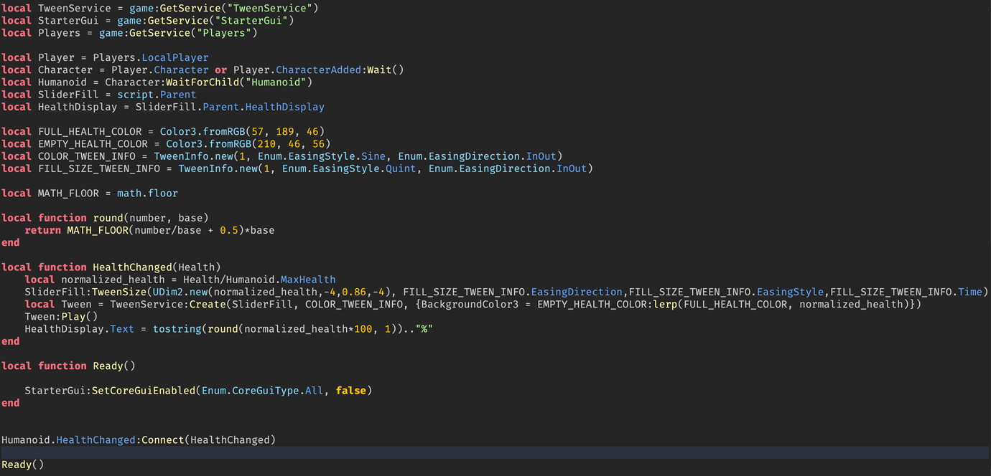Click the HealthChanged function name

pos(131,267)
